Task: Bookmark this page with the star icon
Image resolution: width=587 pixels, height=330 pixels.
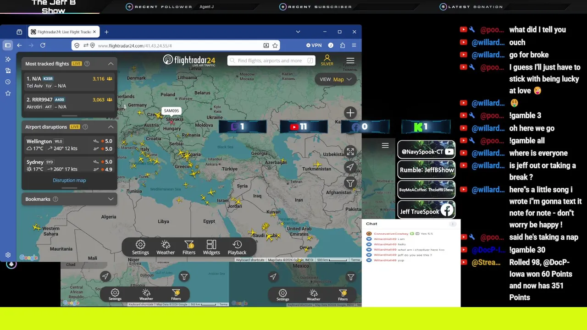Action: tap(275, 45)
